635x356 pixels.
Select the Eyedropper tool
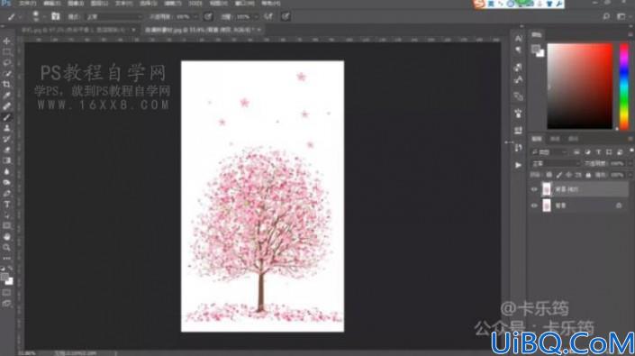pyautogui.click(x=7, y=96)
